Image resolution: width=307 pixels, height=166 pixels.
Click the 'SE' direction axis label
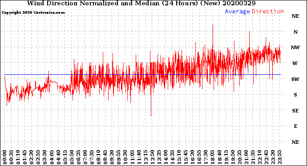(x=295, y=111)
